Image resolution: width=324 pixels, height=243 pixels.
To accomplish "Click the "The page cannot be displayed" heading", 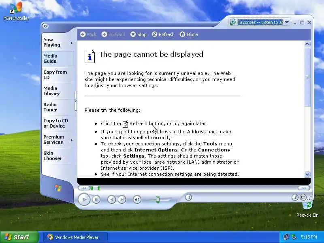I will pos(151,54).
